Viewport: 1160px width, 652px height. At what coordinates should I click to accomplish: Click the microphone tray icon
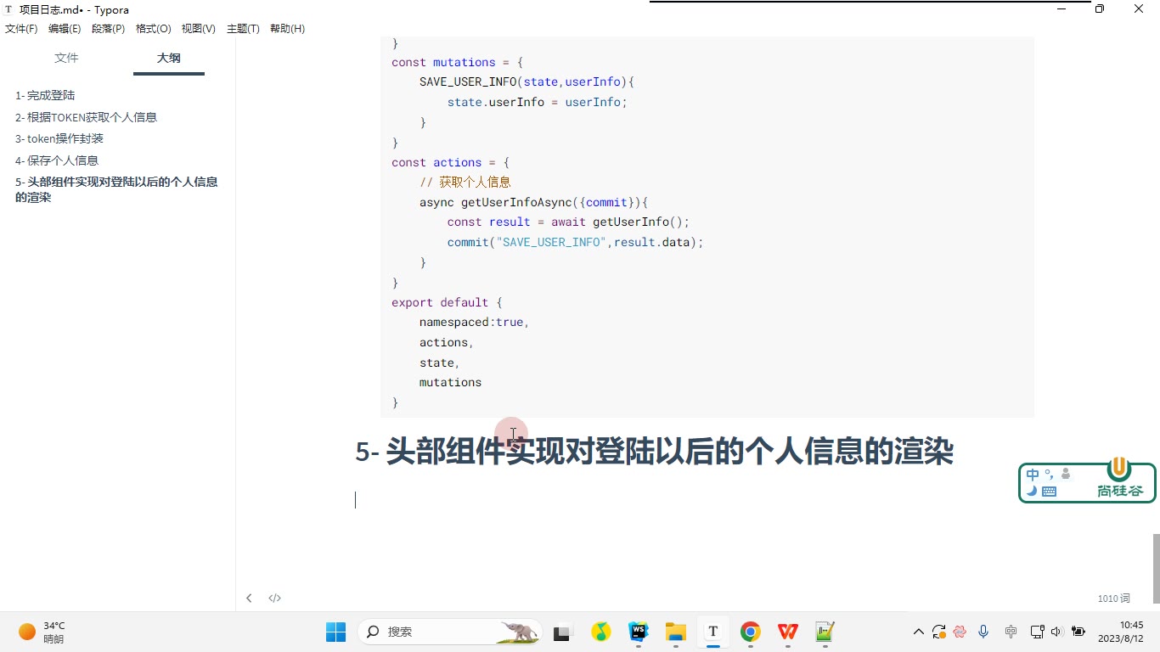[983, 632]
